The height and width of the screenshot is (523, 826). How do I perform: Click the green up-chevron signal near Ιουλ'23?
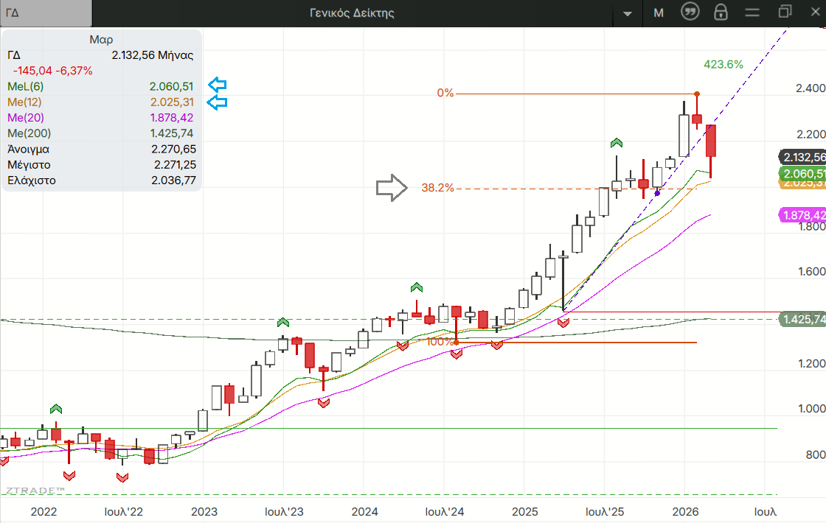click(x=283, y=322)
